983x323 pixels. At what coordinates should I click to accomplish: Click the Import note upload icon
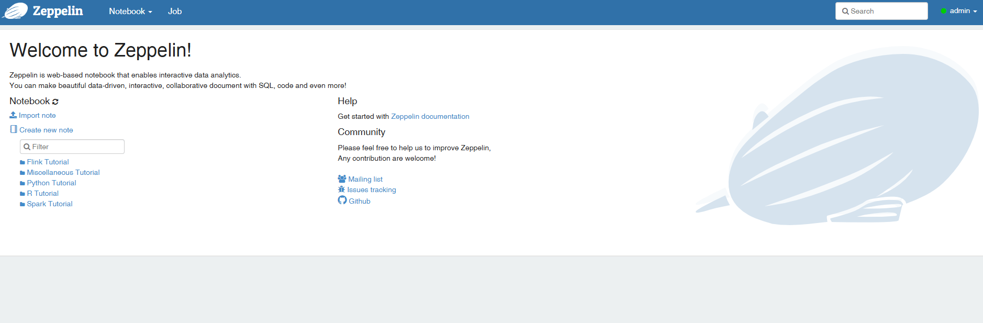pos(13,115)
